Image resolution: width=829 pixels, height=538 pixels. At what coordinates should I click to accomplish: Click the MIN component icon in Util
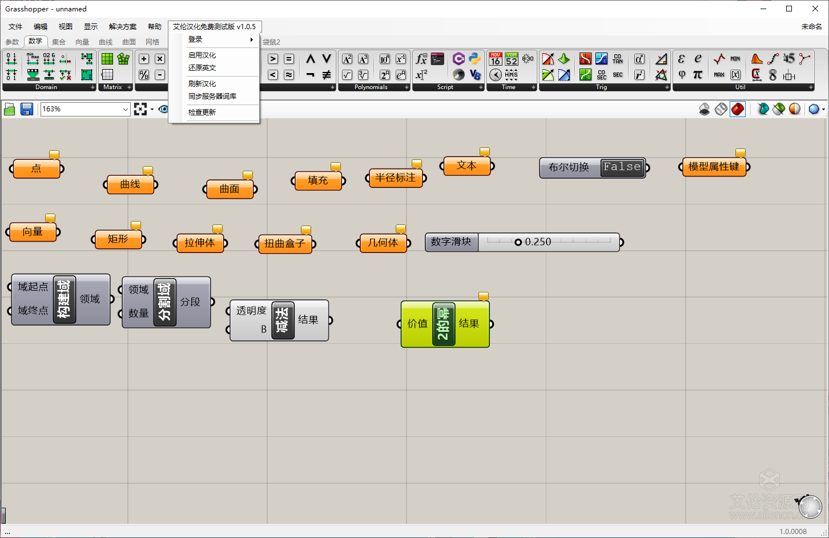(735, 59)
